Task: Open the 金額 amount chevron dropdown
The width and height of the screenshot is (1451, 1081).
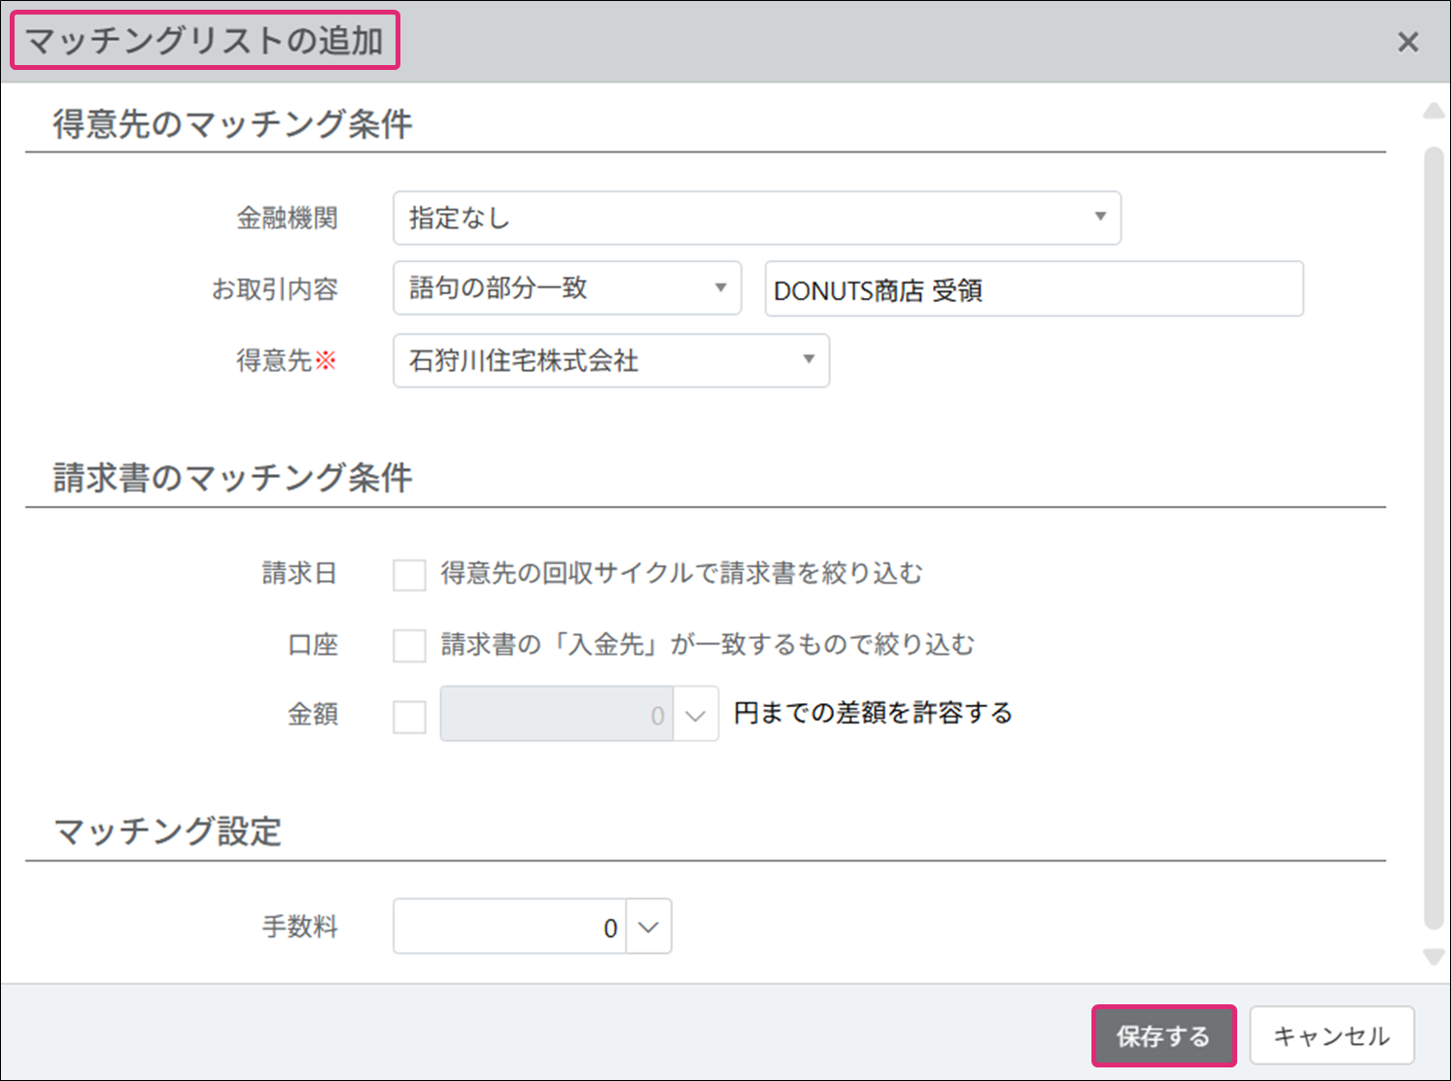Action: coord(695,715)
